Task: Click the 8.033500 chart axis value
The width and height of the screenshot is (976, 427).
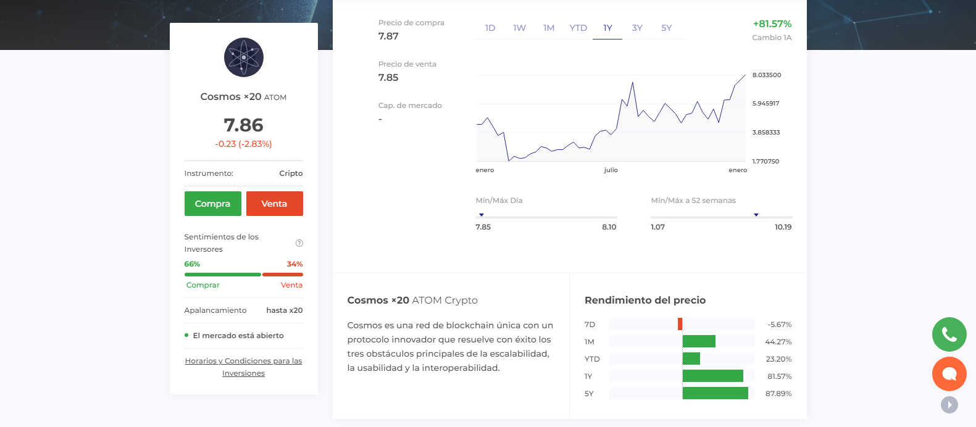Action: [x=767, y=75]
